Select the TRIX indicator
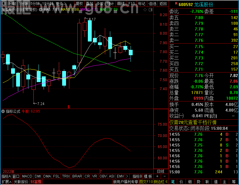The image size is (239, 185). click(x=66, y=176)
